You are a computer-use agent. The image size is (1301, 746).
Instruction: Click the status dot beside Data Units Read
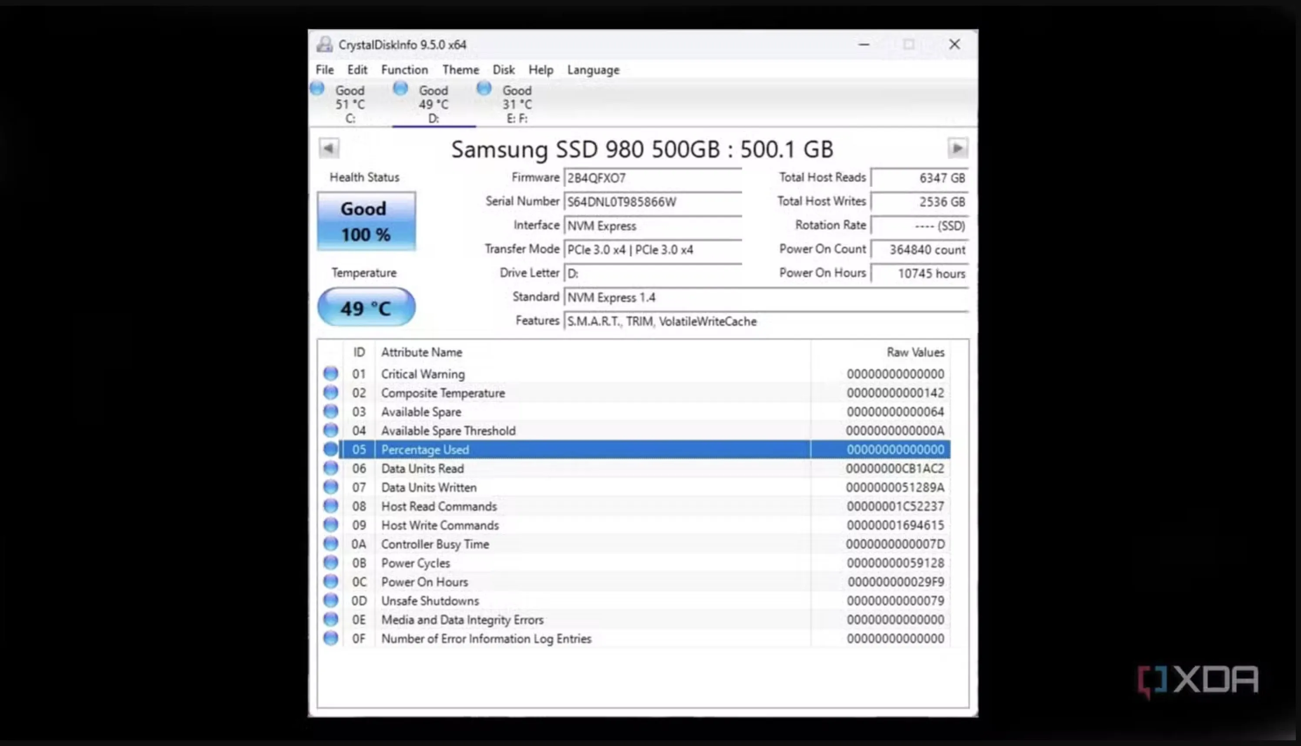[330, 468]
